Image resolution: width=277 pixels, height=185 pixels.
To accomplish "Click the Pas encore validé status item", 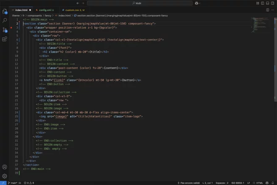I will click(x=188, y=183).
